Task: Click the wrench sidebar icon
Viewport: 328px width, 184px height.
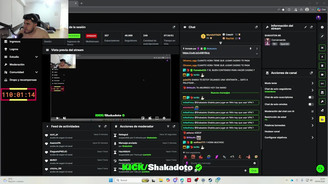Action: pos(322,101)
